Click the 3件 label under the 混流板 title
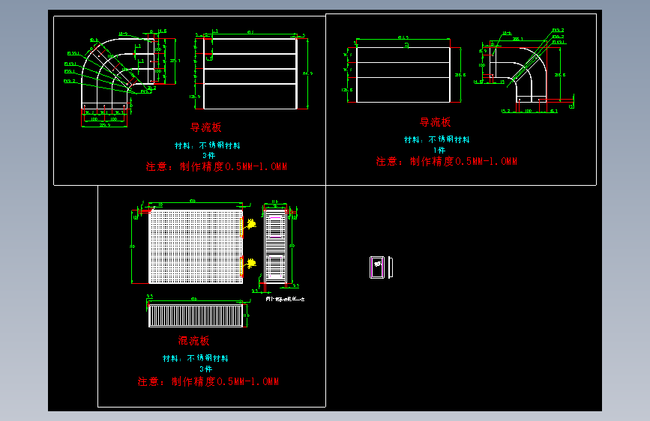 205,369
